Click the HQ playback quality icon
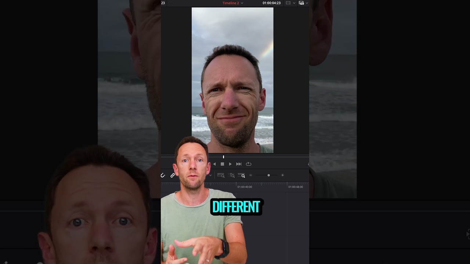This screenshot has width=470, height=264. [301, 3]
